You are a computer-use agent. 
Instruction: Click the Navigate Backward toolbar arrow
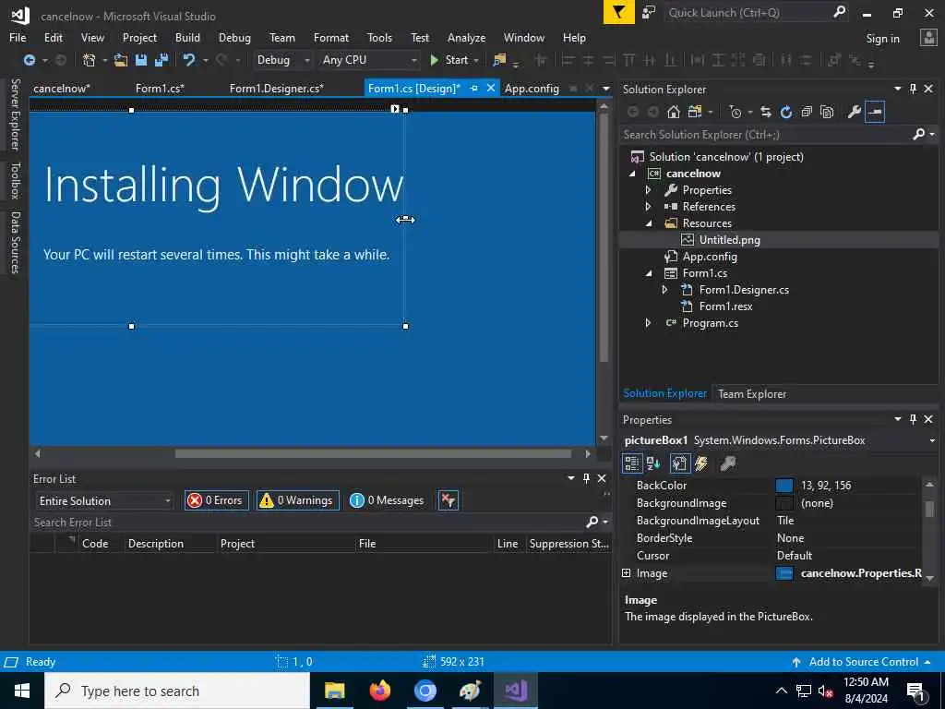click(x=29, y=60)
